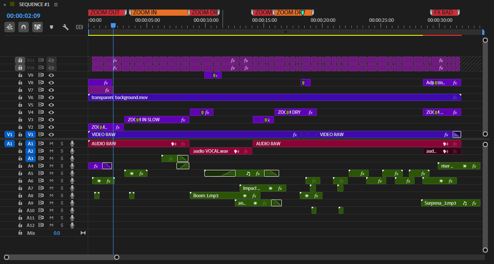
Task: Solo audio track A4
Action: pos(62,166)
